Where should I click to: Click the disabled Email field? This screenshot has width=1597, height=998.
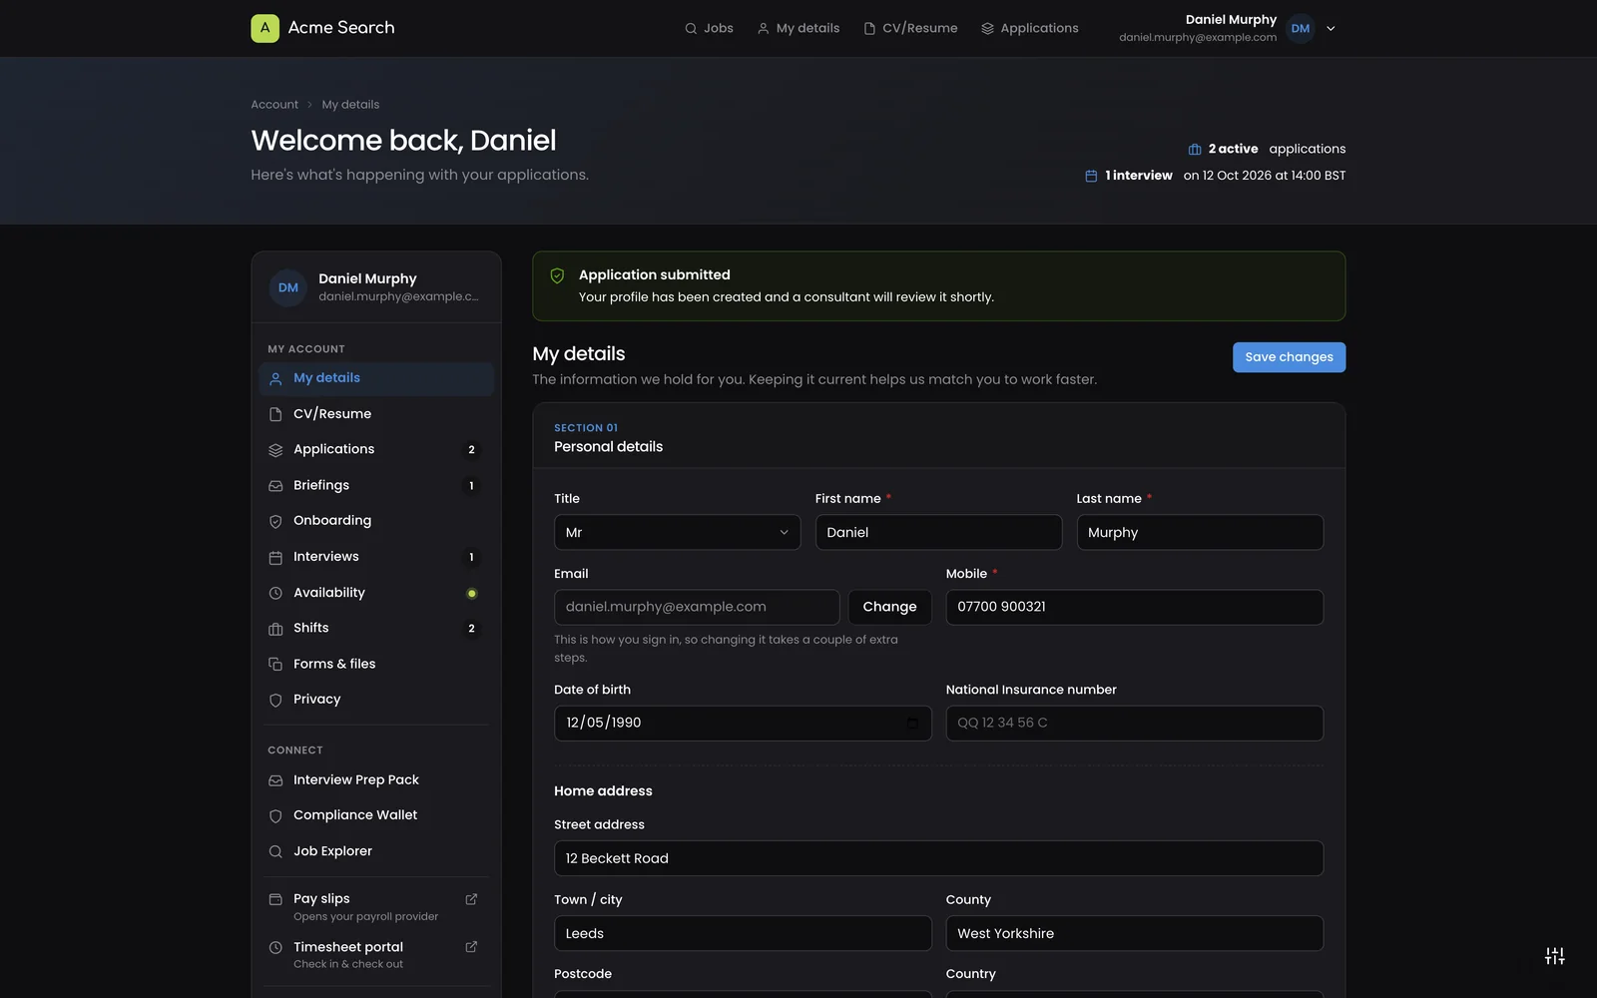click(697, 607)
